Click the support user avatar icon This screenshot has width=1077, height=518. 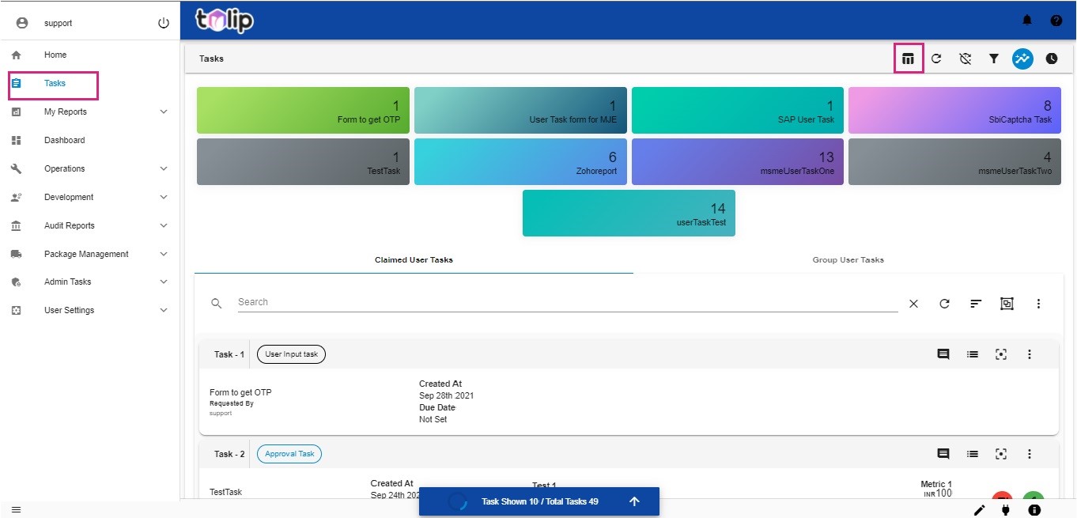(22, 23)
